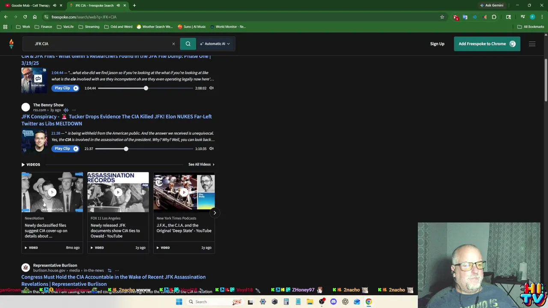Open the Chrome apps grid icon
This screenshot has height=308, width=548.
click(5, 27)
